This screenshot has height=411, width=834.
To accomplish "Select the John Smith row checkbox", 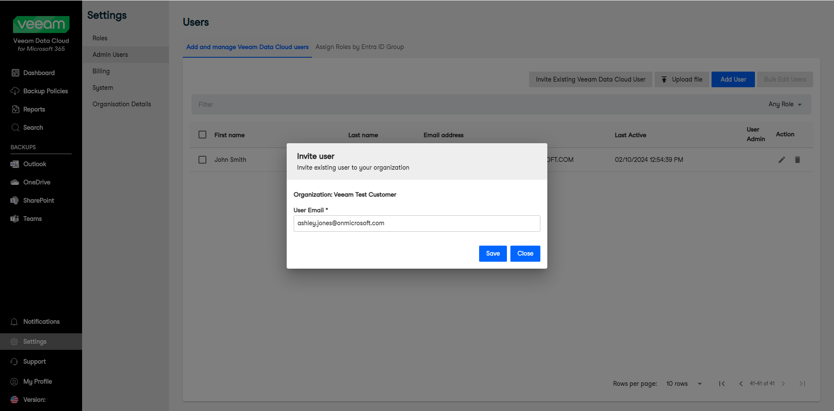I will coord(202,160).
